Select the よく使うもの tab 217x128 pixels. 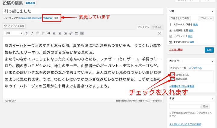pyautogui.click(x=196, y=68)
